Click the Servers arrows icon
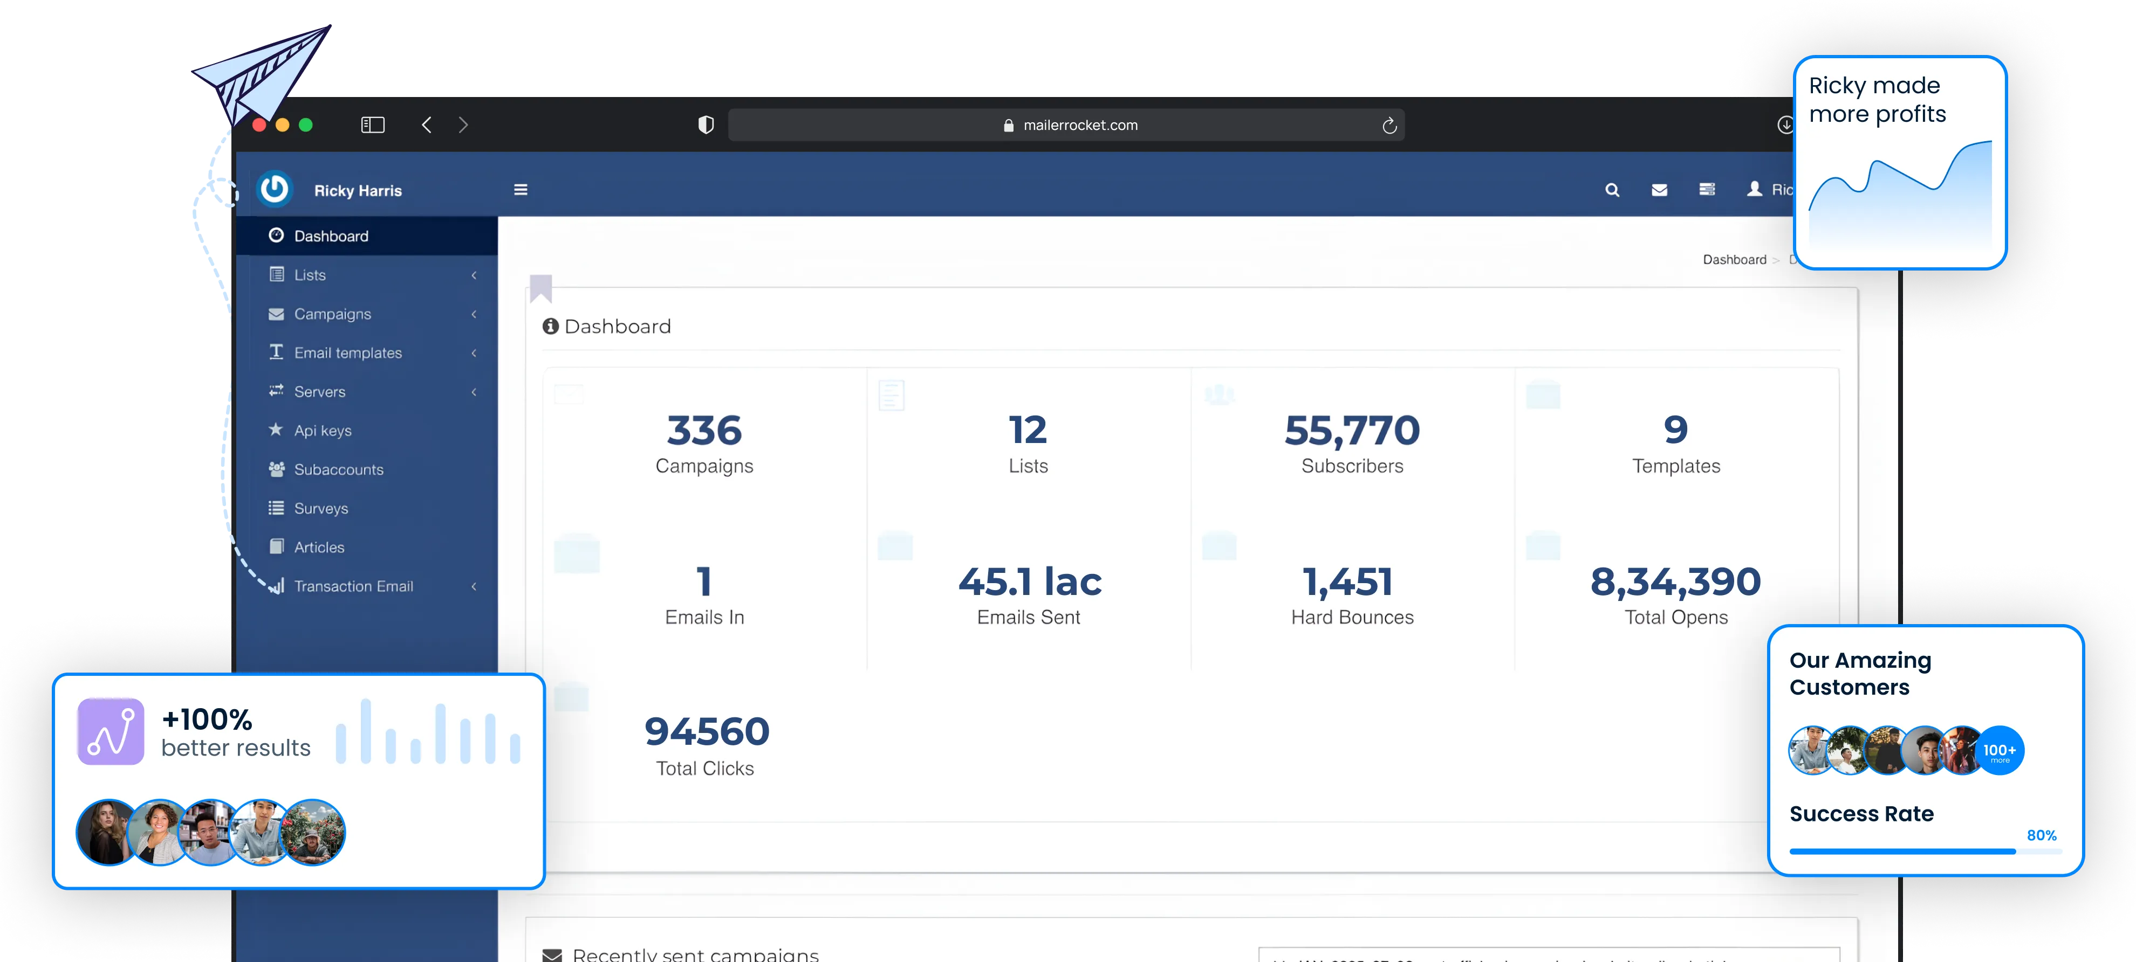Image resolution: width=2136 pixels, height=962 pixels. [x=276, y=390]
